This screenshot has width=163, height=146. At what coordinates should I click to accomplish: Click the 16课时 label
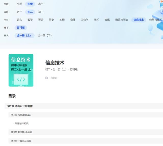(x=53, y=78)
